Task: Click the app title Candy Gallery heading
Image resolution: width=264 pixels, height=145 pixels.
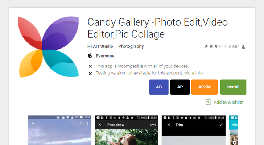Action: (157, 28)
